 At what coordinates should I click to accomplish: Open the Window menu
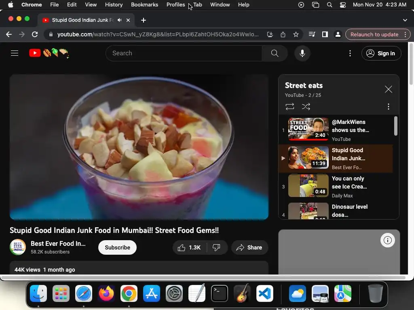(220, 5)
